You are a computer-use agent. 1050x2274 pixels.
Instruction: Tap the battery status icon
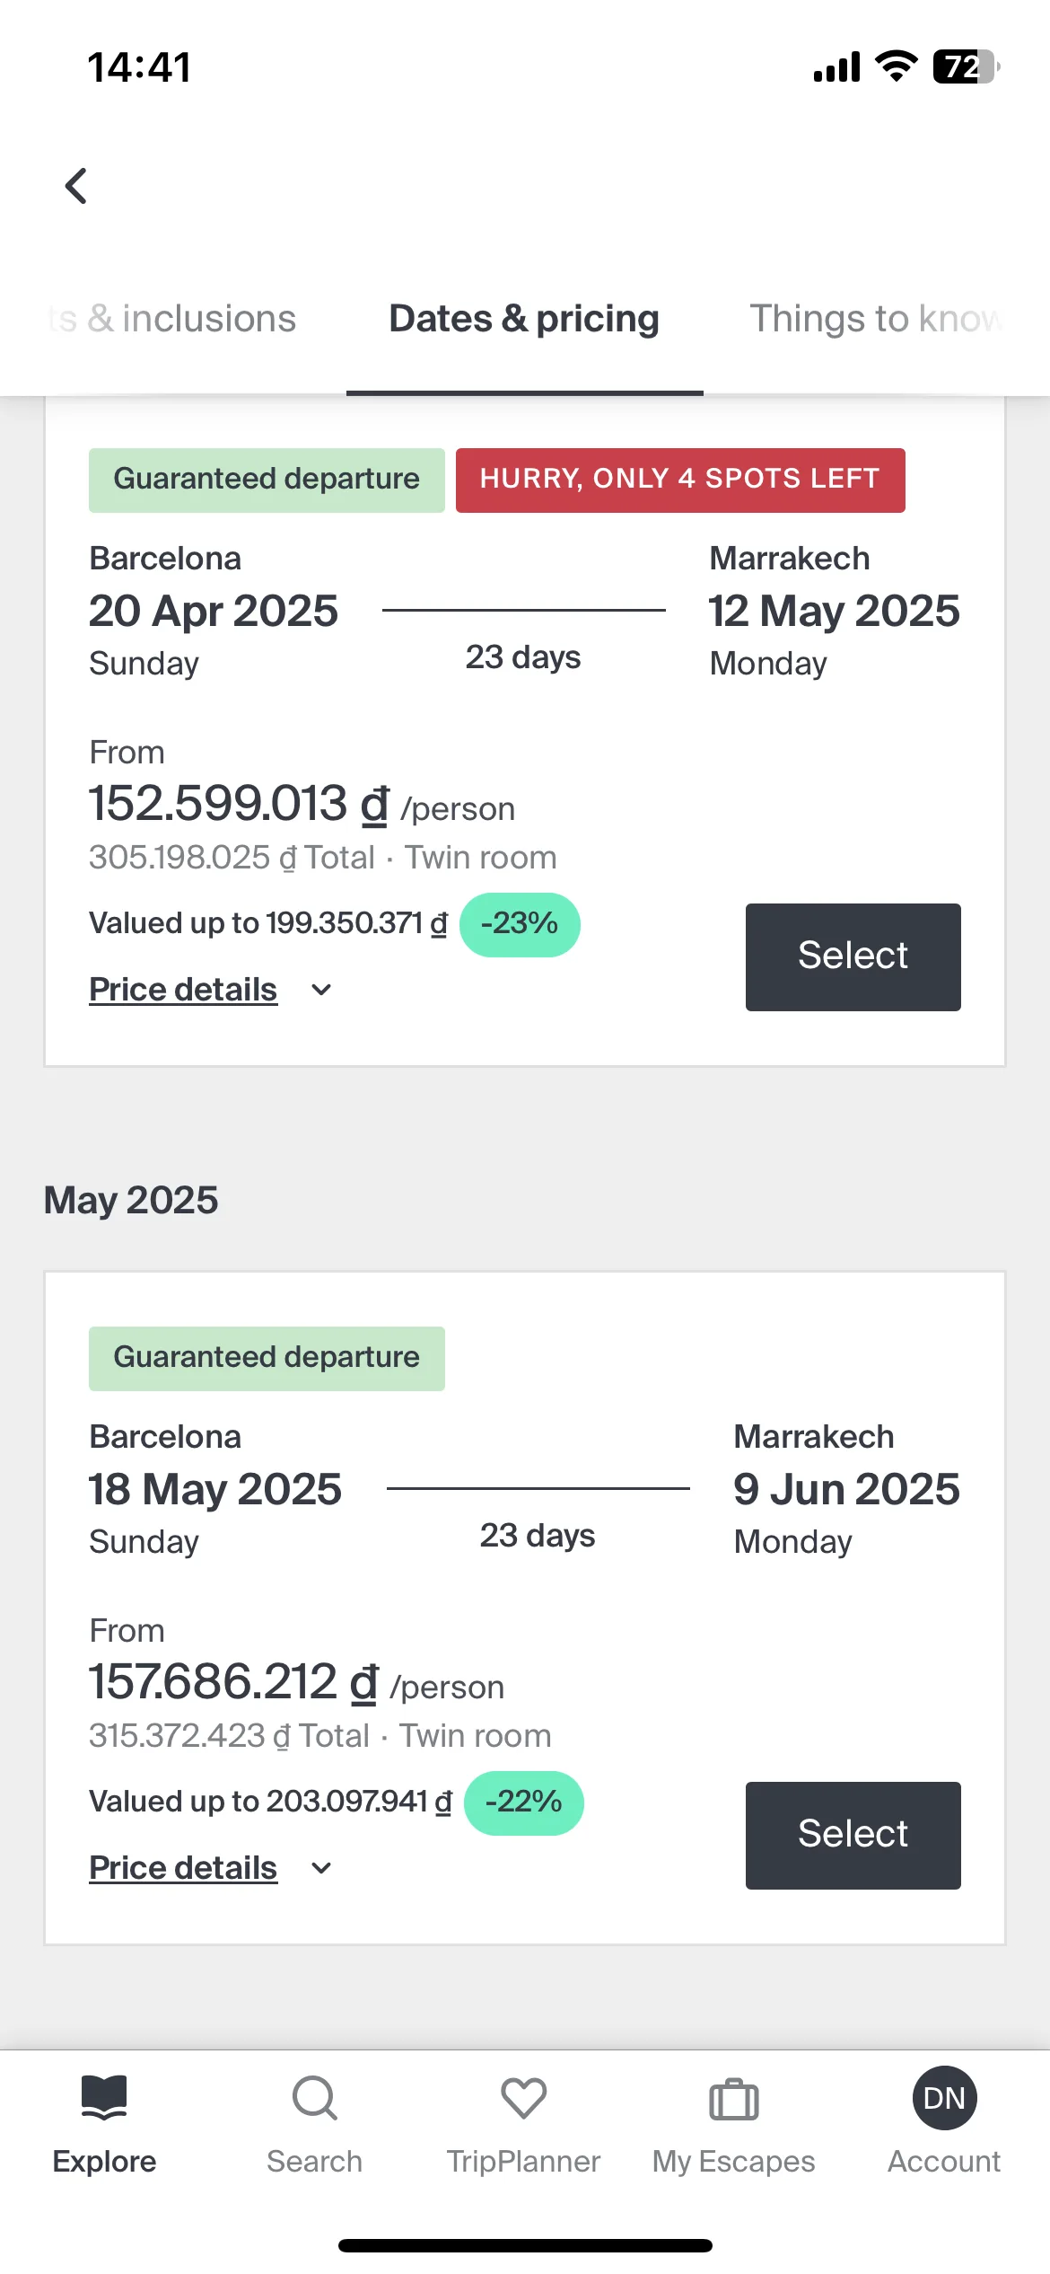(x=967, y=66)
